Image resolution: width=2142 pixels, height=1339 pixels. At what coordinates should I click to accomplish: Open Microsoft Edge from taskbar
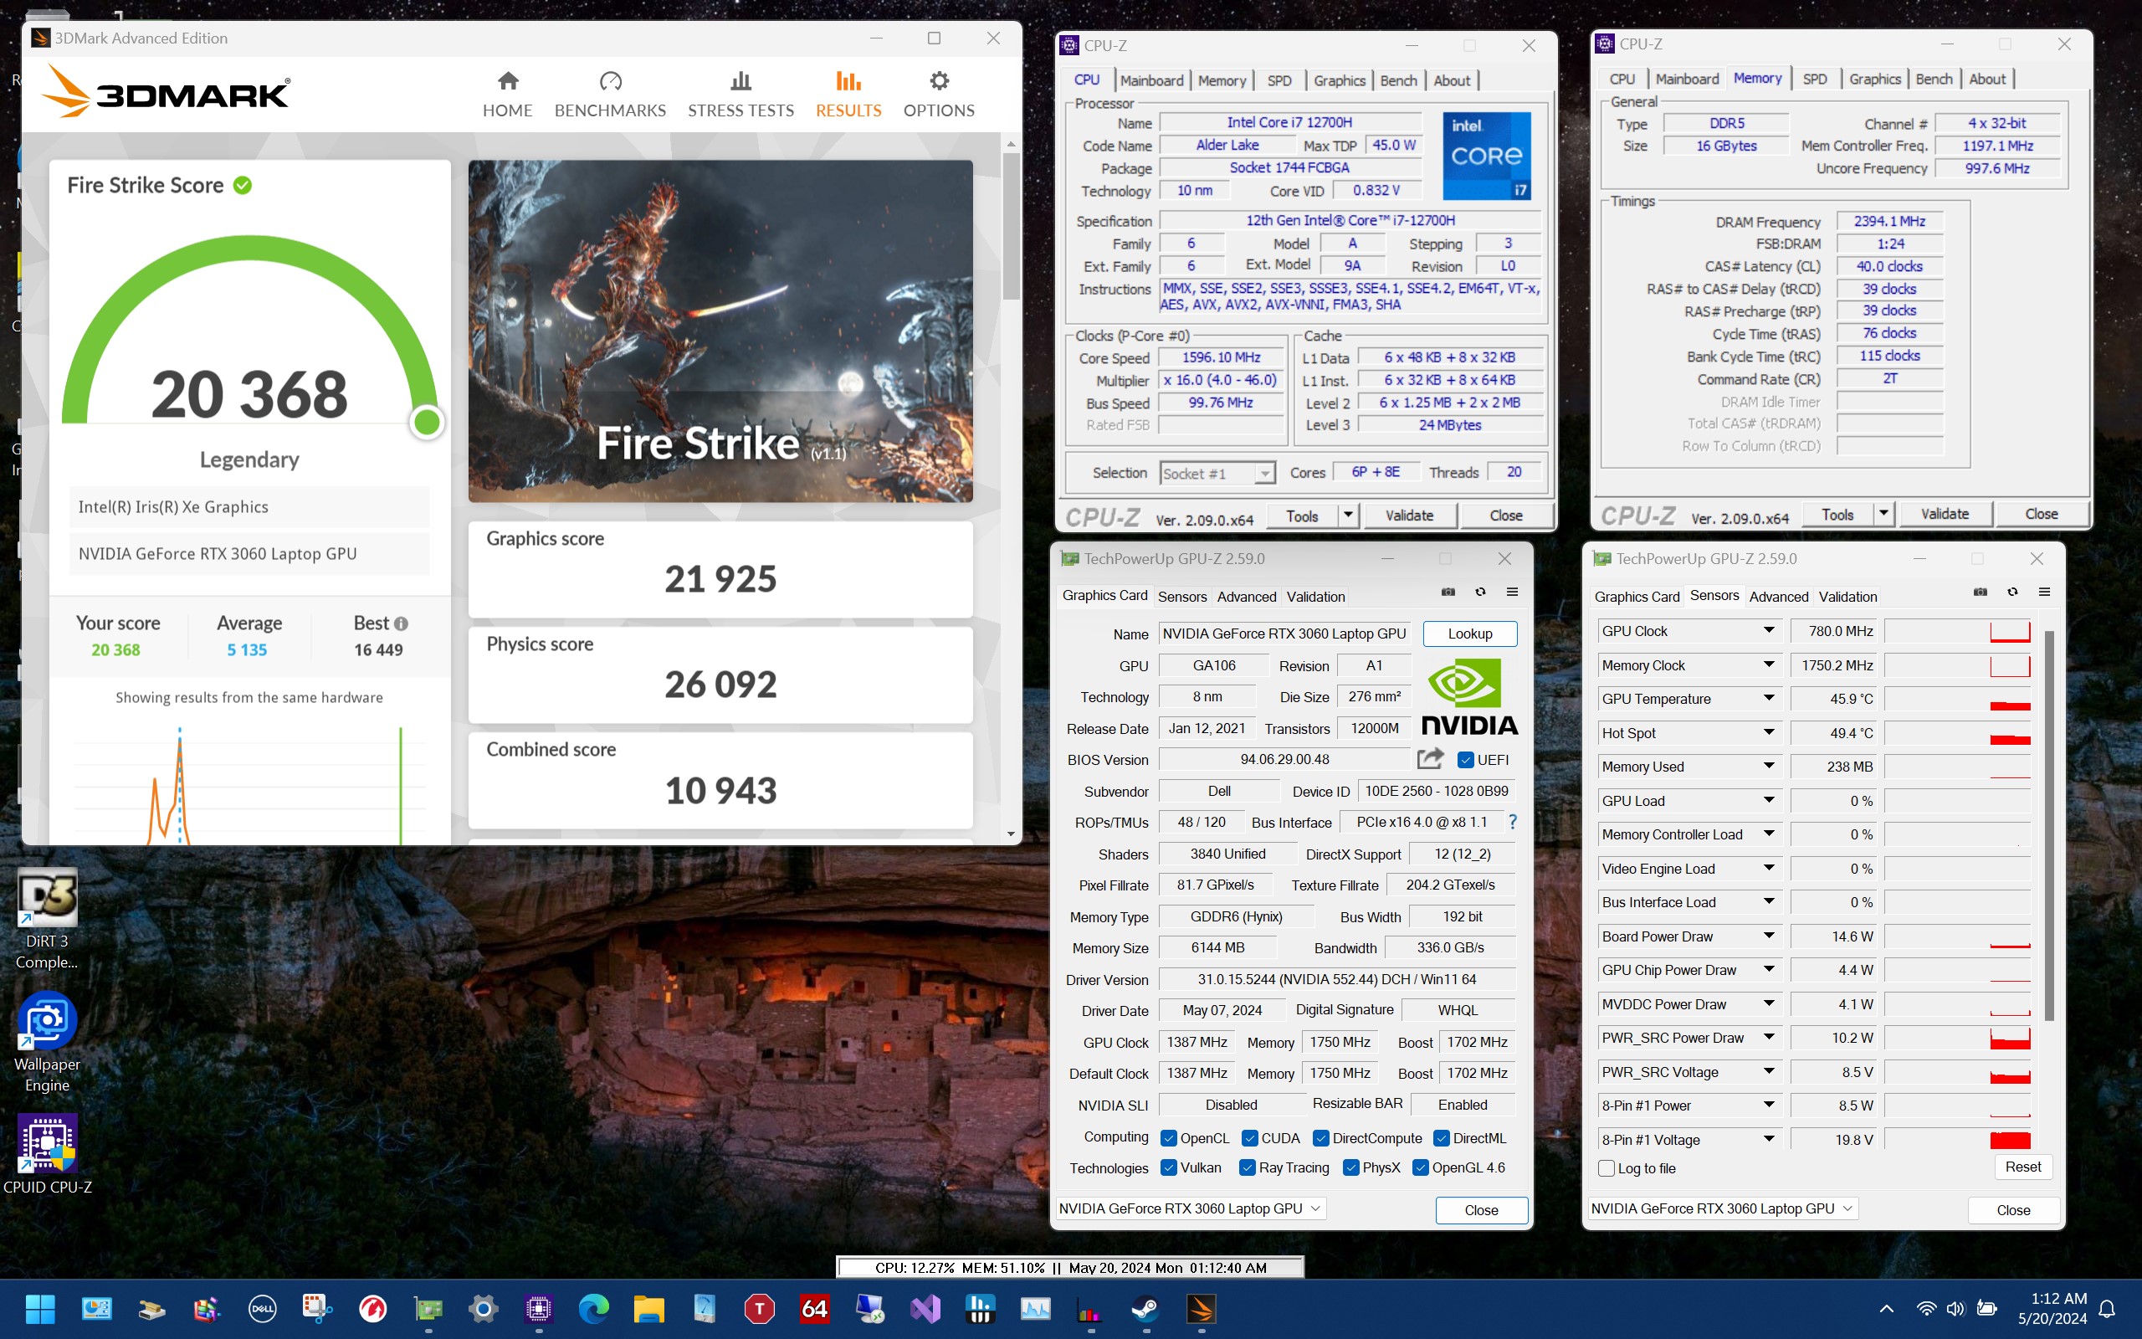593,1308
